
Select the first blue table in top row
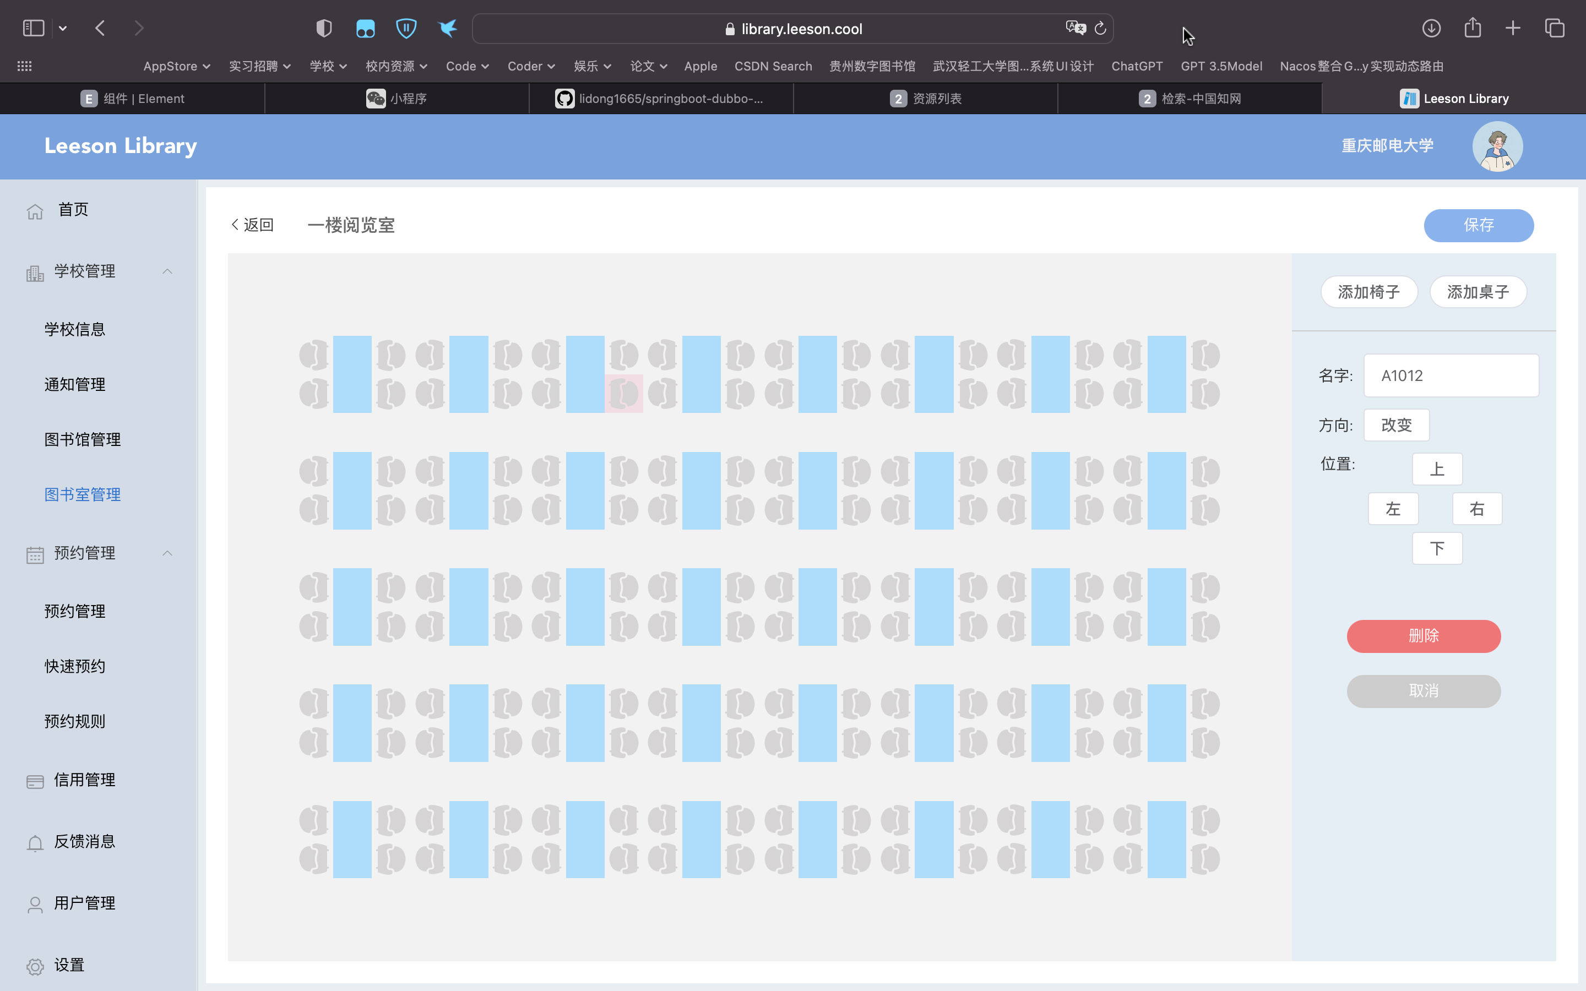[352, 374]
